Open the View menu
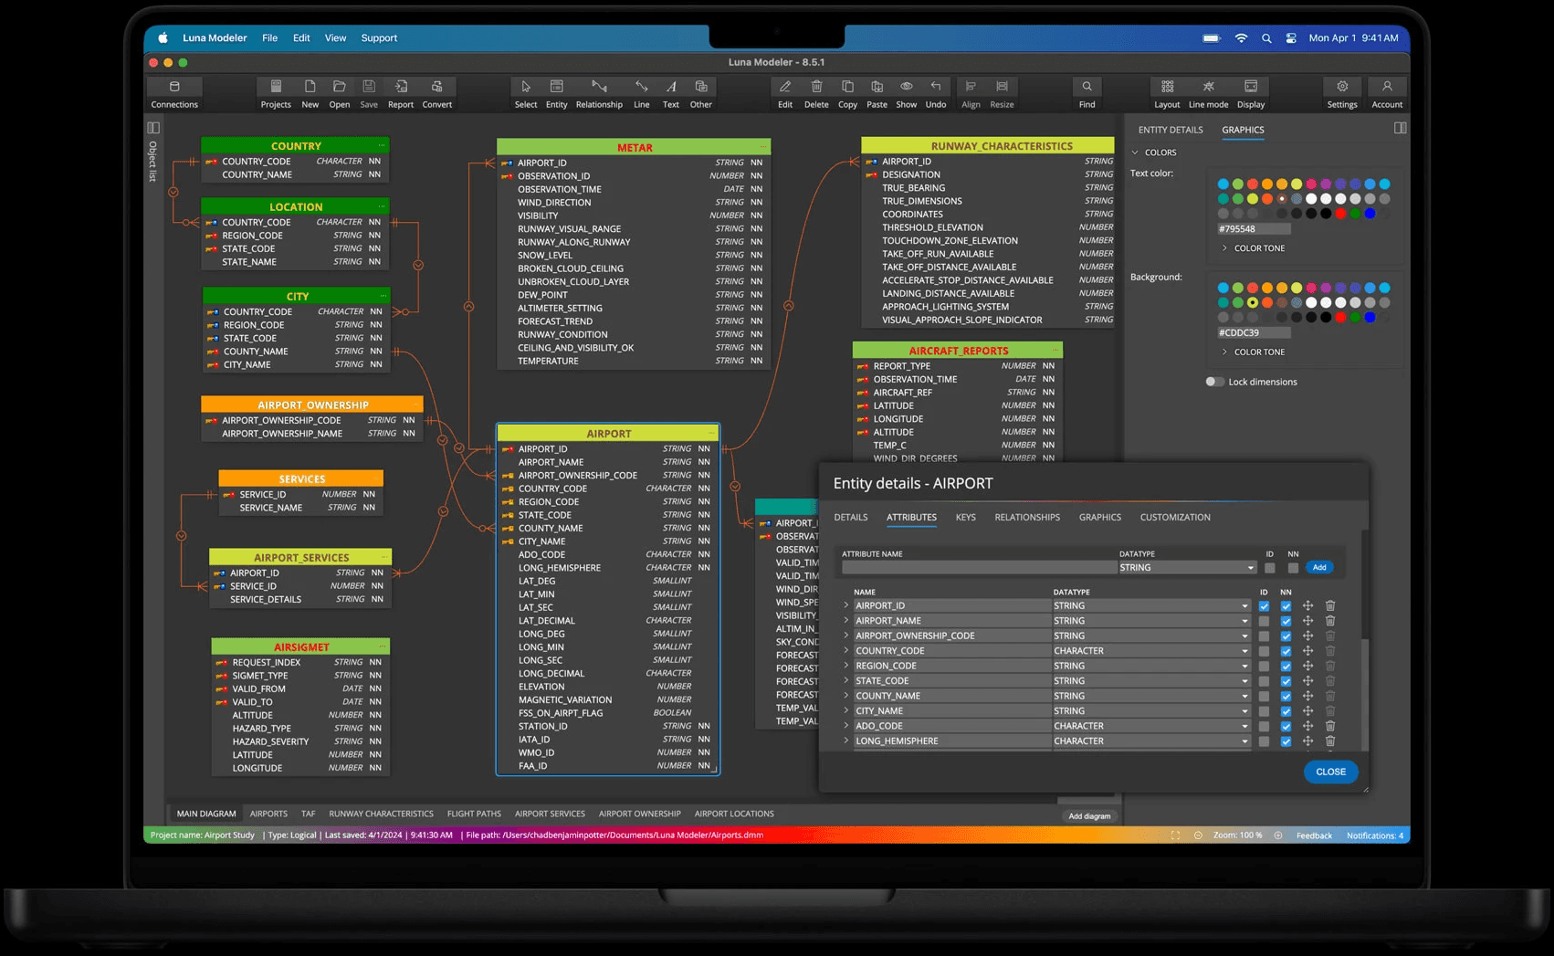The height and width of the screenshot is (956, 1554). point(335,38)
